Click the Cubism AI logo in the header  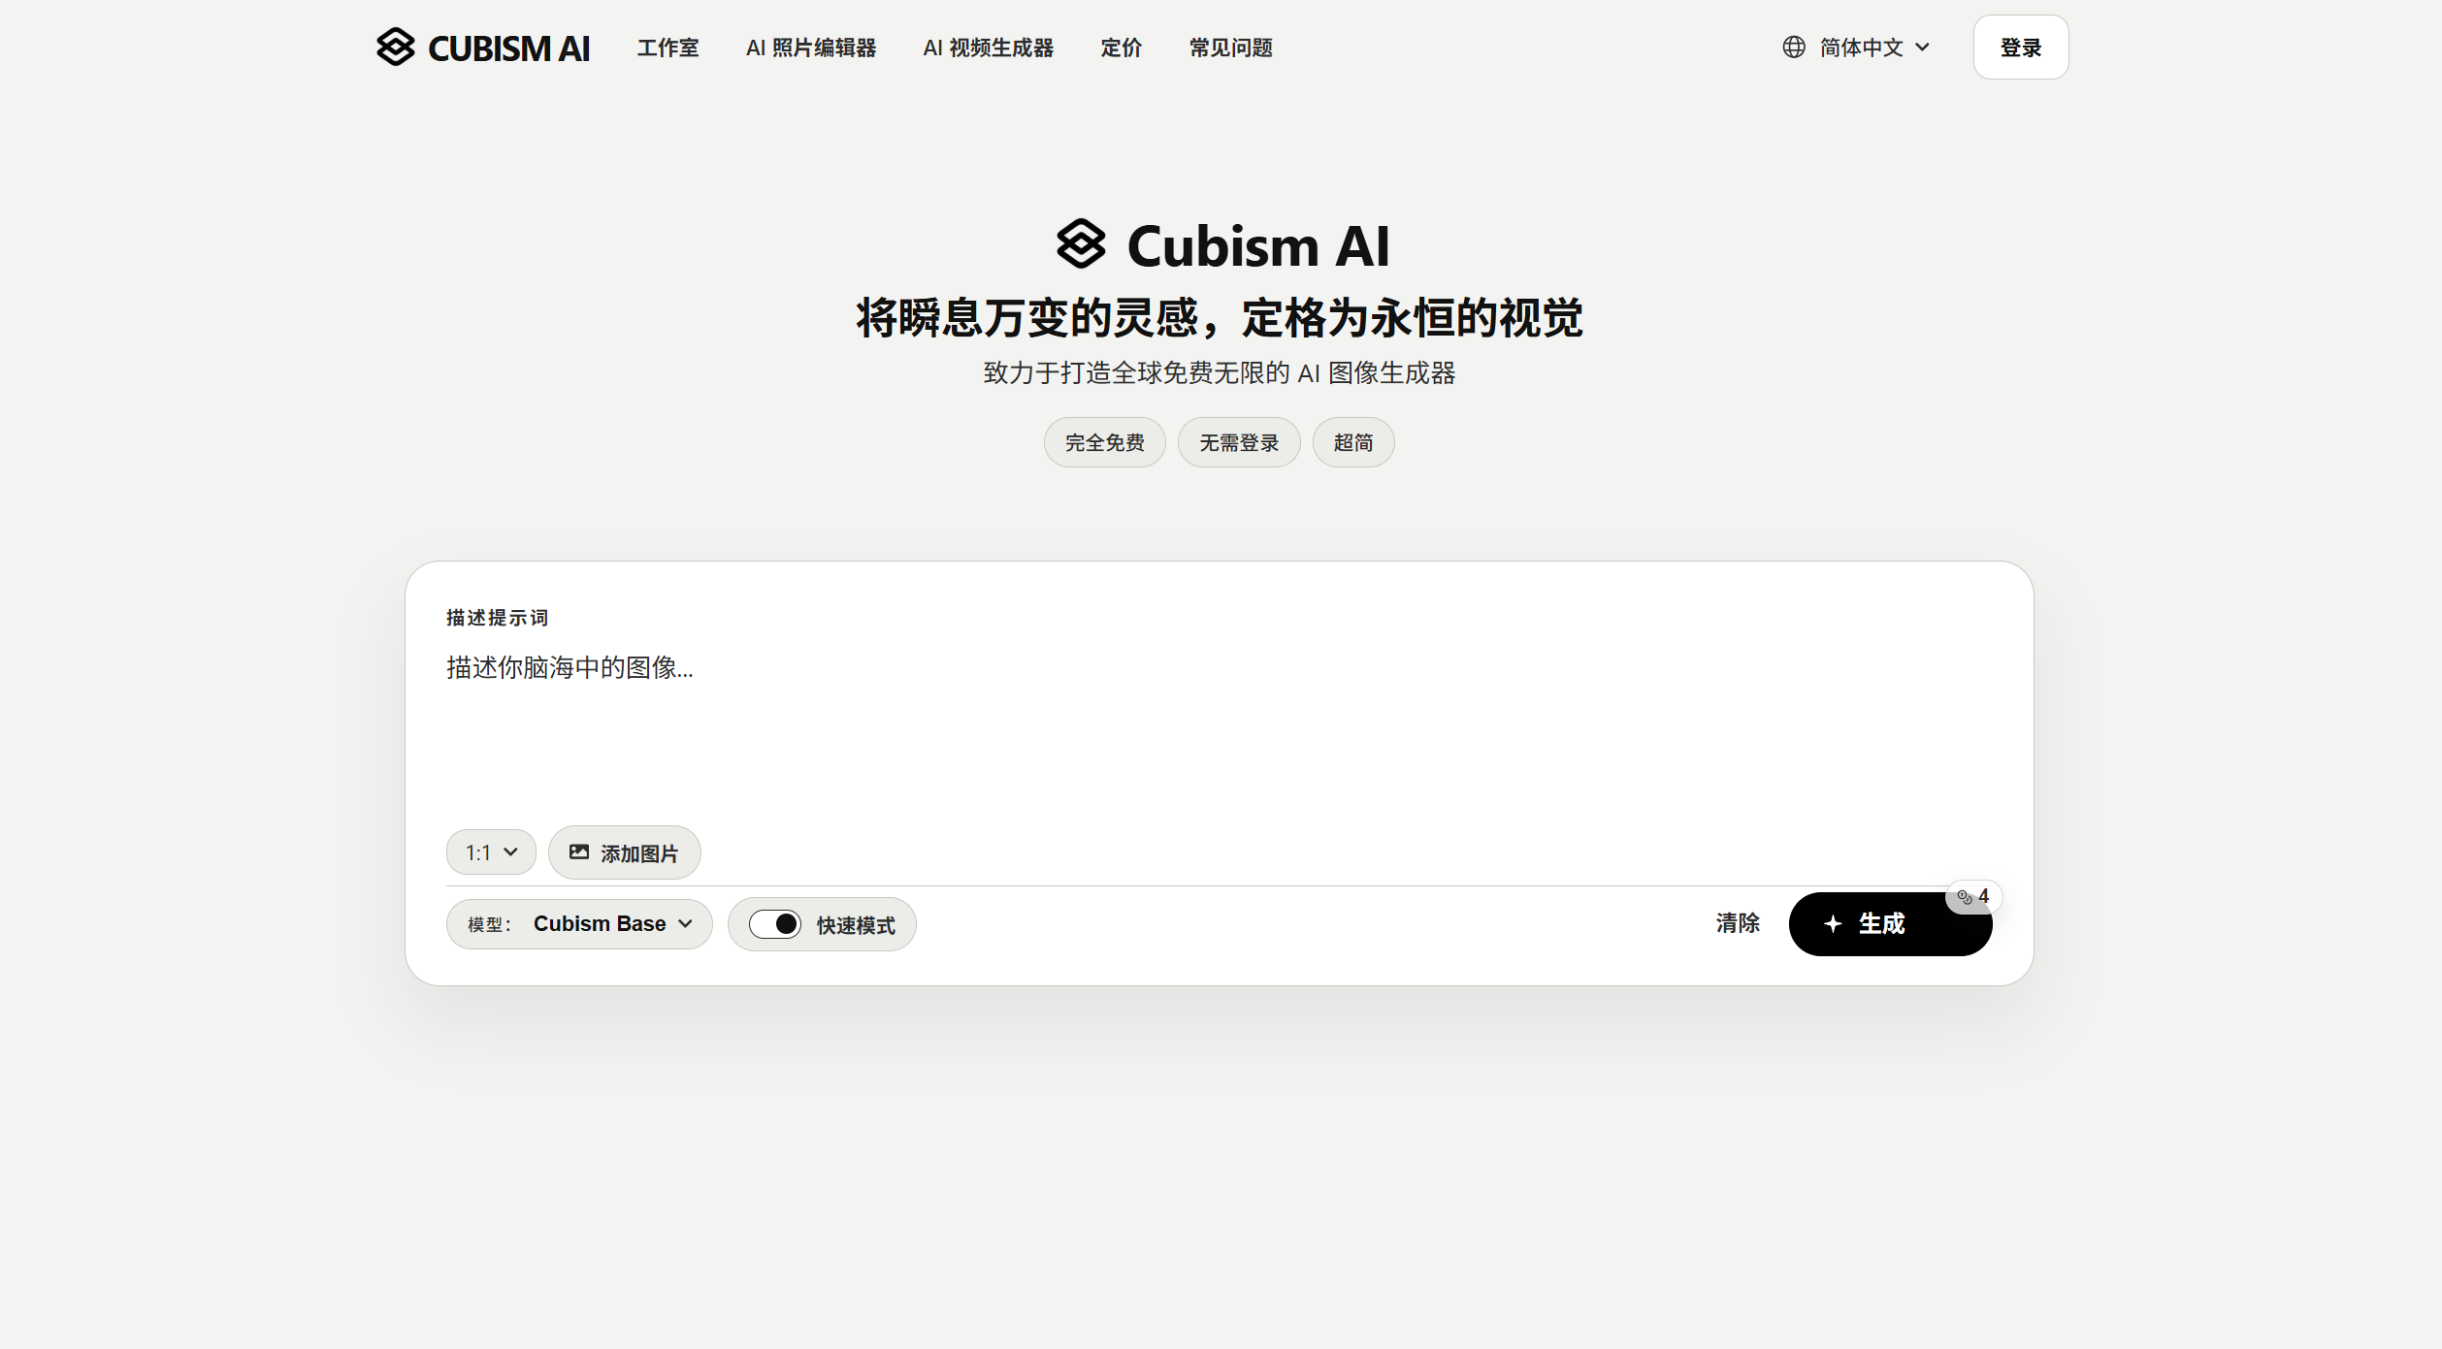[x=482, y=47]
